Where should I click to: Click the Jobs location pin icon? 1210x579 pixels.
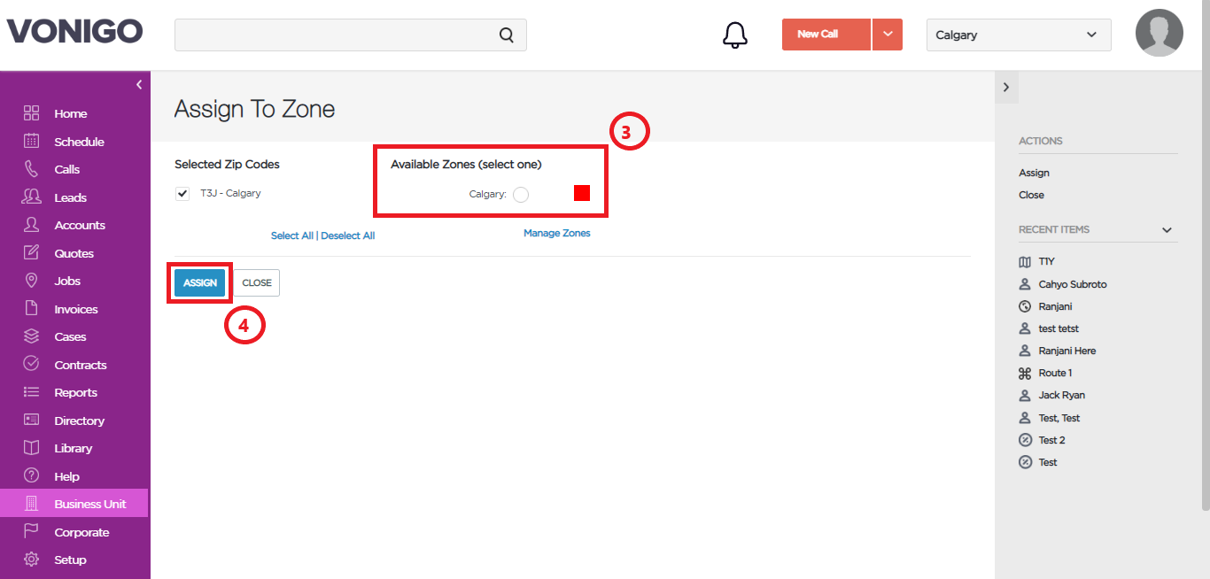tap(32, 281)
